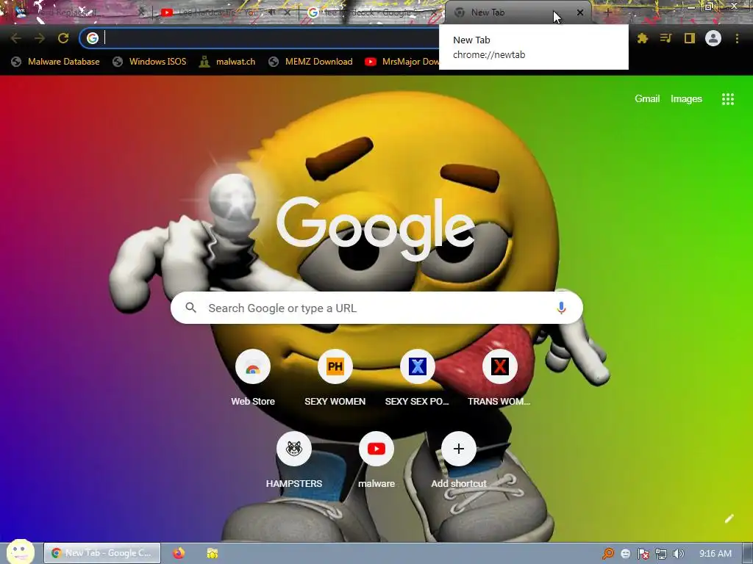Select the New Tab - Google Chrome taskbar button
The height and width of the screenshot is (564, 753).
102,553
